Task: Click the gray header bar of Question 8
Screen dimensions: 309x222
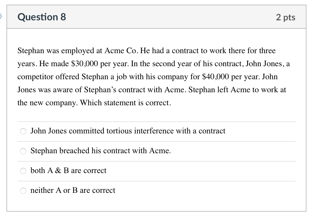Action: 156,17
